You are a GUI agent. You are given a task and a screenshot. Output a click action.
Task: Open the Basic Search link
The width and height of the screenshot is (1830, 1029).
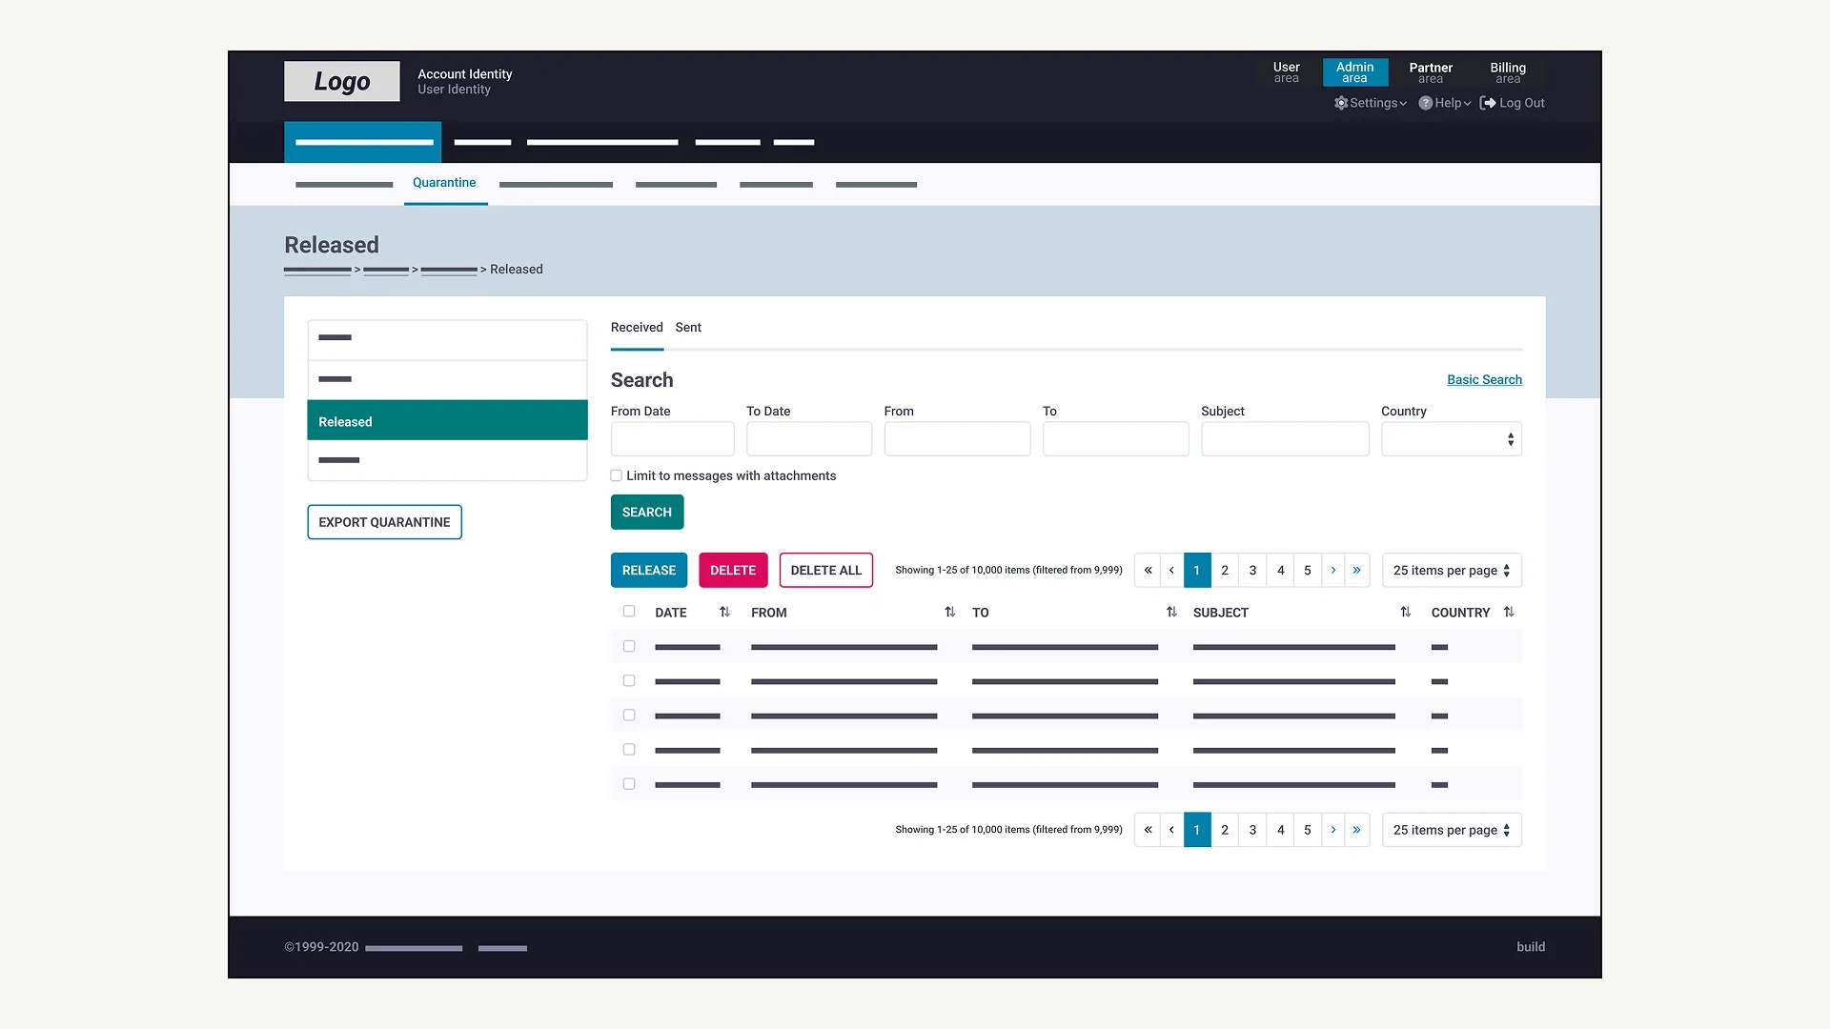[1484, 379]
